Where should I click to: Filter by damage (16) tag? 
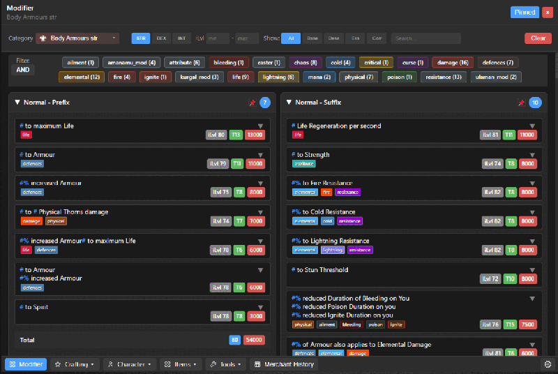(453, 63)
